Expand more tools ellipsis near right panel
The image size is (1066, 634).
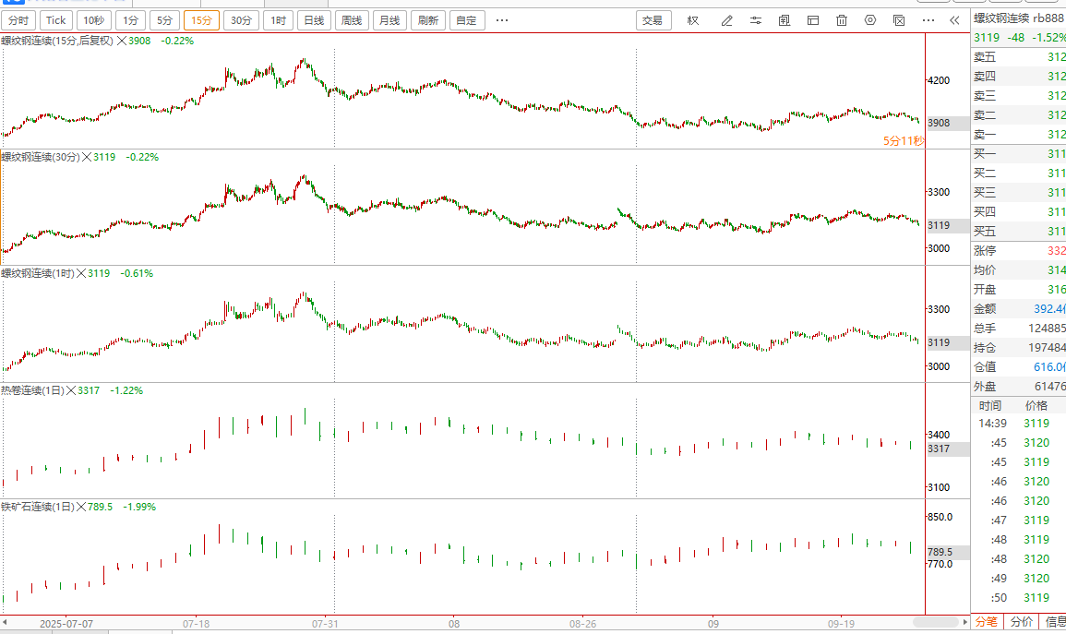click(929, 20)
